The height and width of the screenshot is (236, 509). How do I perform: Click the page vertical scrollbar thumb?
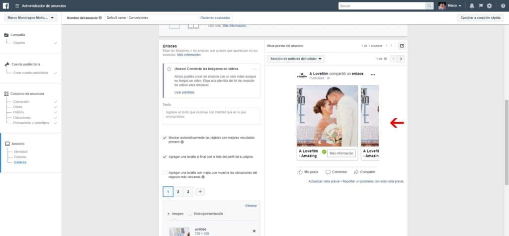coord(507,142)
